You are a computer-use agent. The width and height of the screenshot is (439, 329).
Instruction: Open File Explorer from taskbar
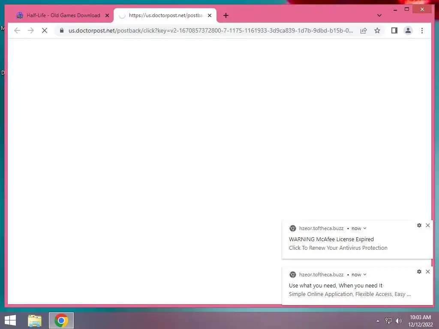click(x=35, y=320)
